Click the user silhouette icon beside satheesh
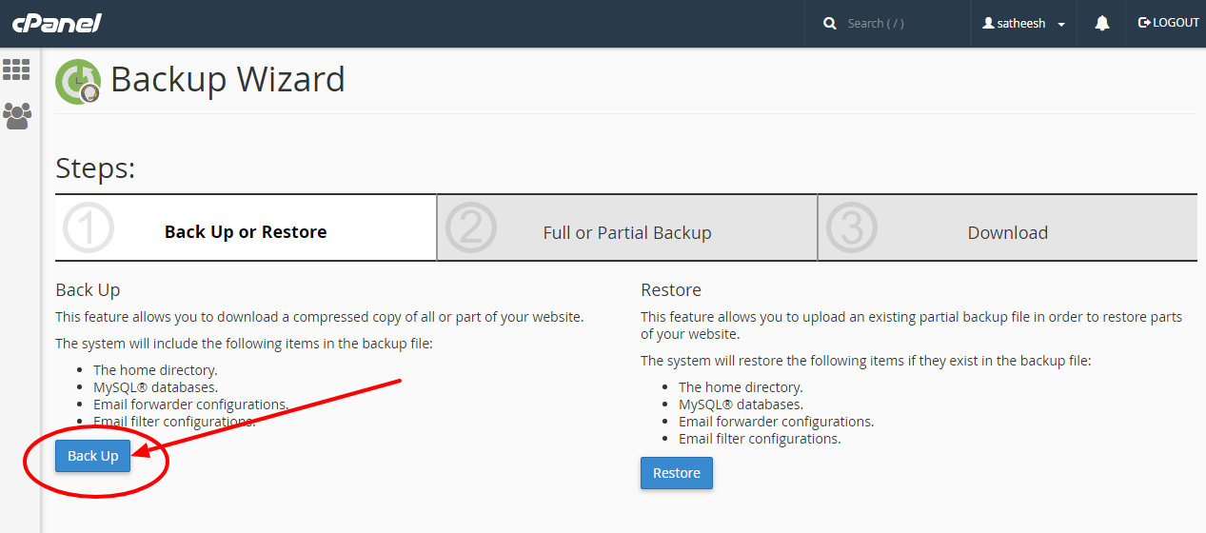This screenshot has width=1206, height=533. 988,23
